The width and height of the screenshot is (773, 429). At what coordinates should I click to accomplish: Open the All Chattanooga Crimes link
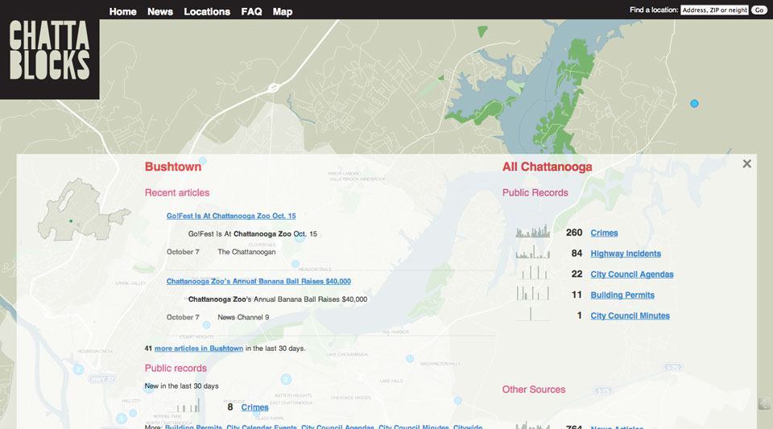click(x=605, y=233)
